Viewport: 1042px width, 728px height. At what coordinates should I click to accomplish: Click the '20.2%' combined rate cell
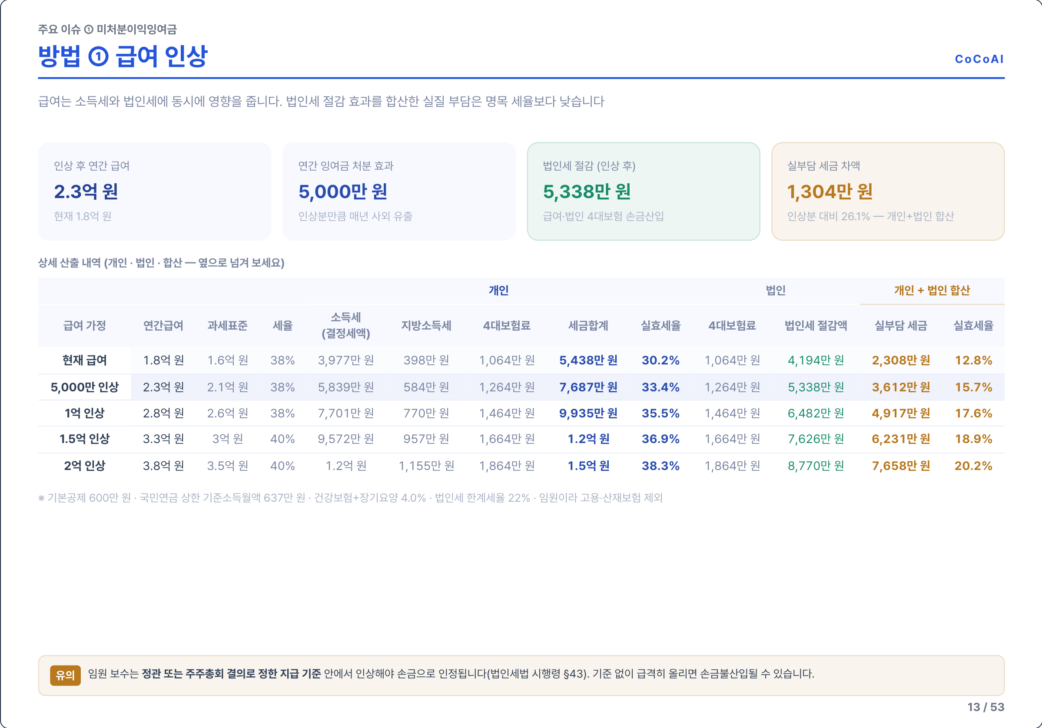pos(973,466)
